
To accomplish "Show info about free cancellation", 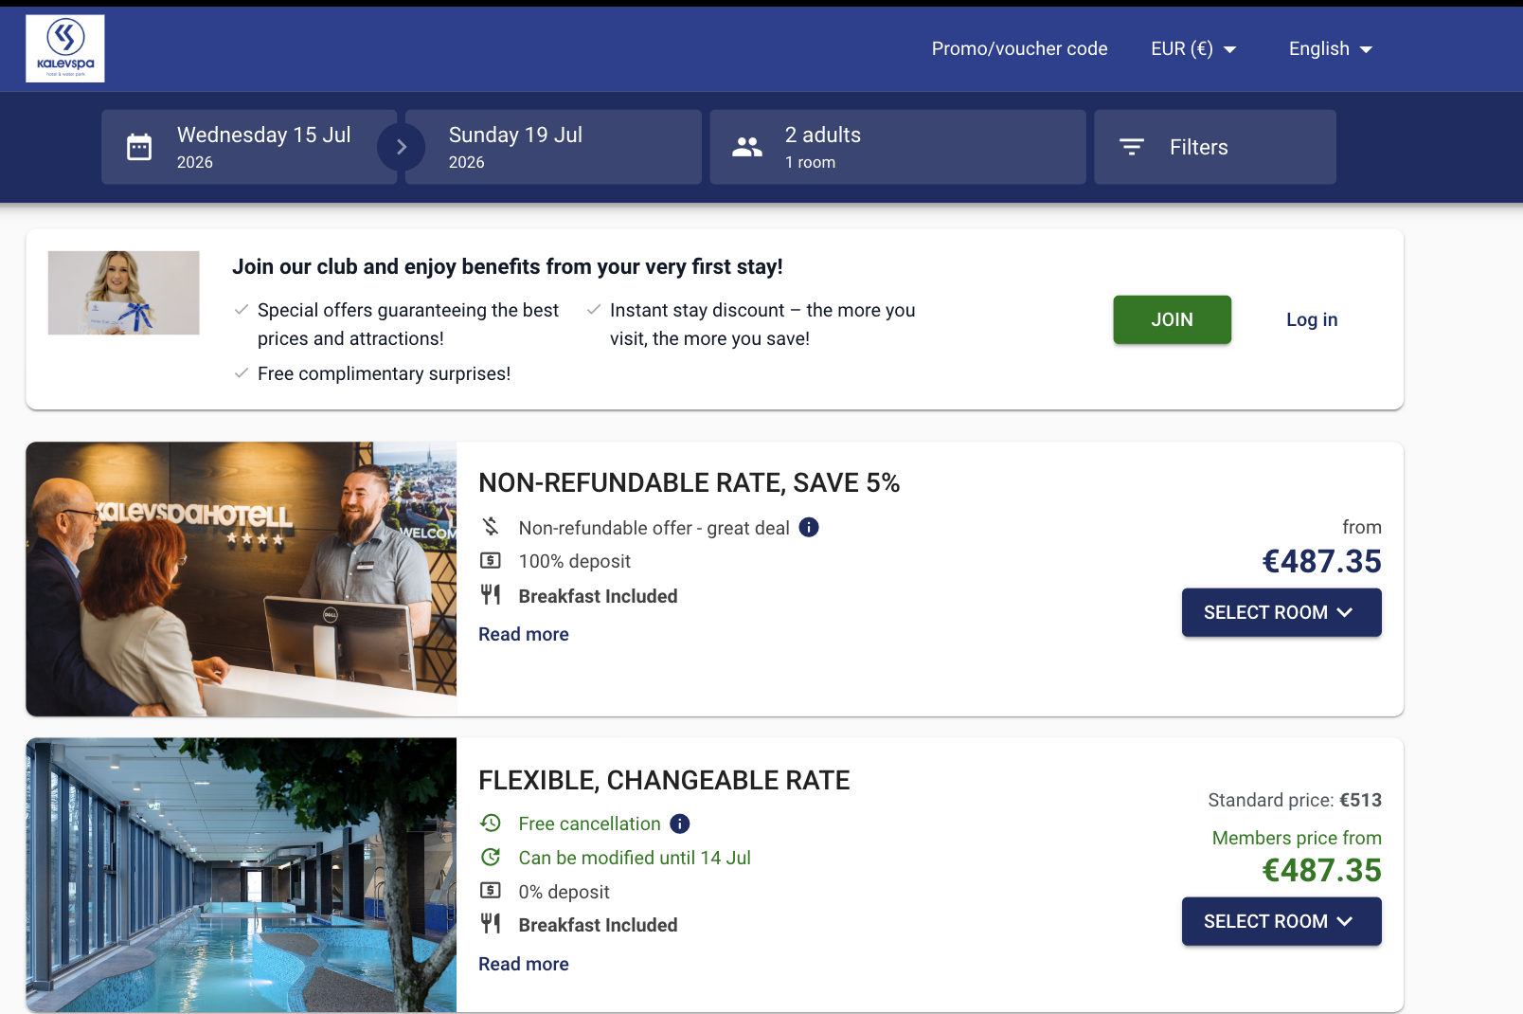I will (x=680, y=824).
